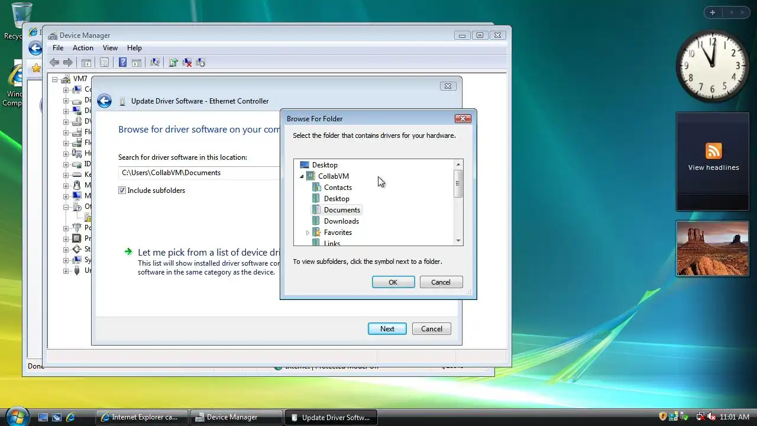757x426 pixels.
Task: Click the analog clock gadget
Action: 712,66
